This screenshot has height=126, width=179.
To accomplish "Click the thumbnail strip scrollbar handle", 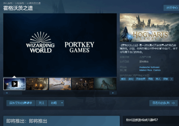I will point(16,93).
